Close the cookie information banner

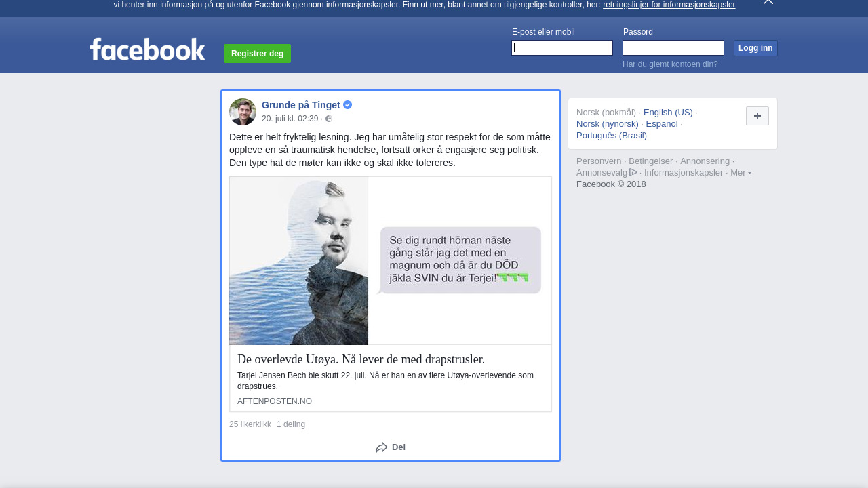pyautogui.click(x=768, y=2)
